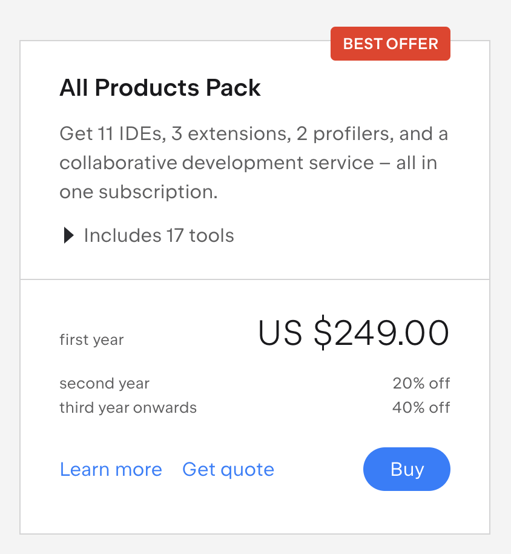The height and width of the screenshot is (554, 511).
Task: Click the 40% off discount text
Action: tap(421, 407)
